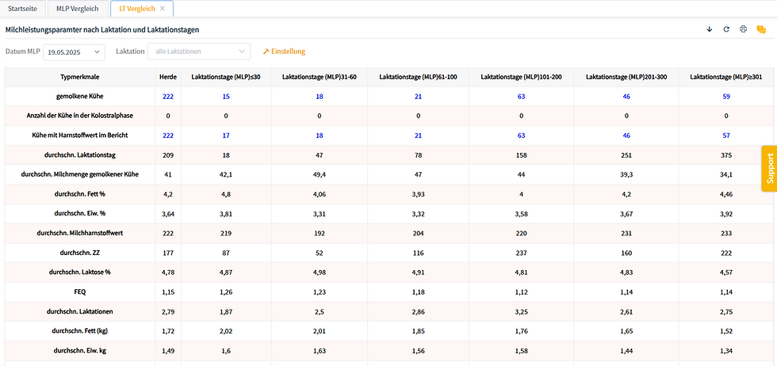777x366 pixels.
Task: Click Laktationstage (MLP)≥301 column header
Action: [726, 77]
